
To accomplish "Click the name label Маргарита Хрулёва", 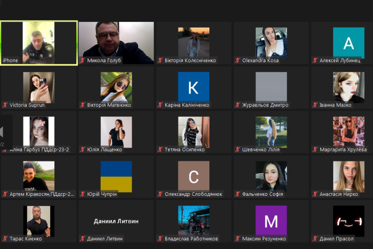I will [344, 150].
